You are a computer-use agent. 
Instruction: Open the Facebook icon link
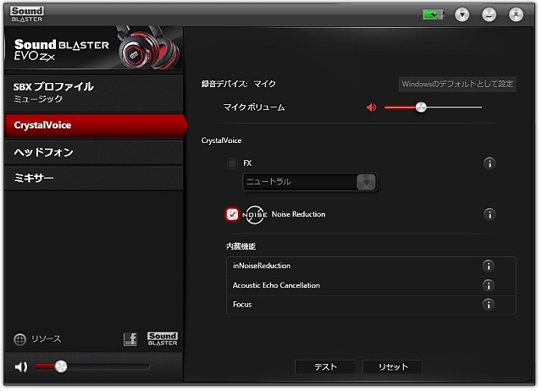(130, 339)
